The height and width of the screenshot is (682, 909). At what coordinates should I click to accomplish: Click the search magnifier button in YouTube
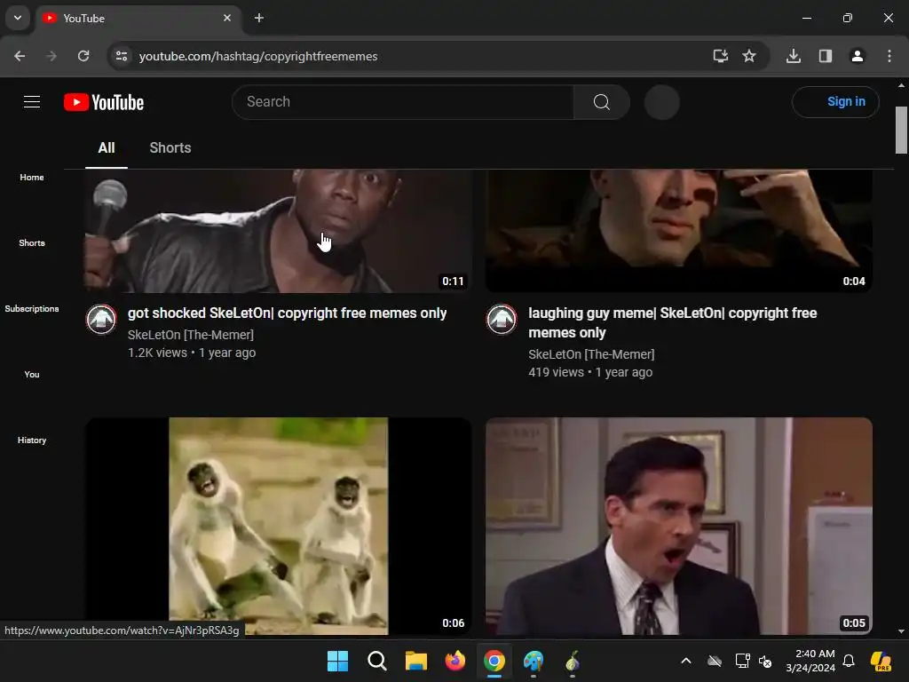[602, 102]
